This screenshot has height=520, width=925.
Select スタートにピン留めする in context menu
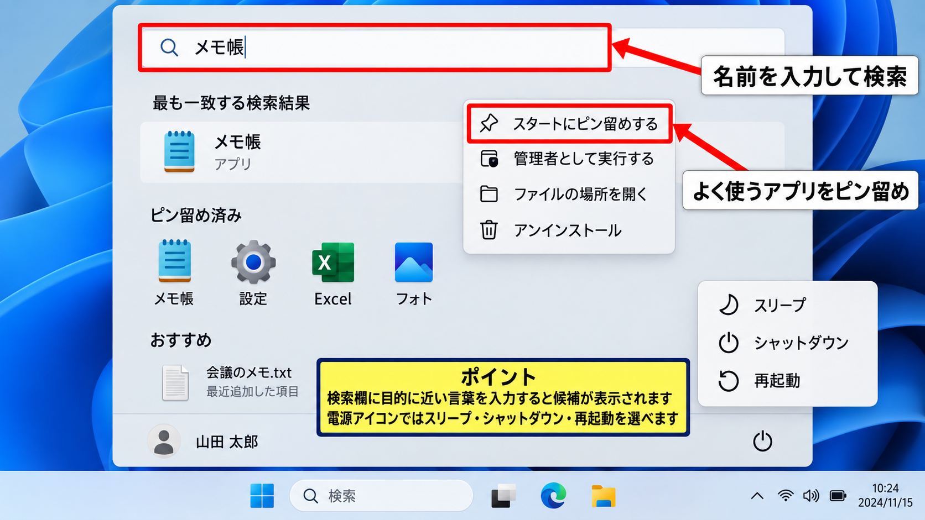(x=569, y=123)
